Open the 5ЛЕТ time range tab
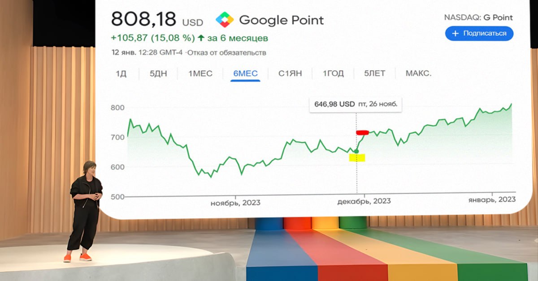This screenshot has width=538, height=281. pyautogui.click(x=374, y=73)
